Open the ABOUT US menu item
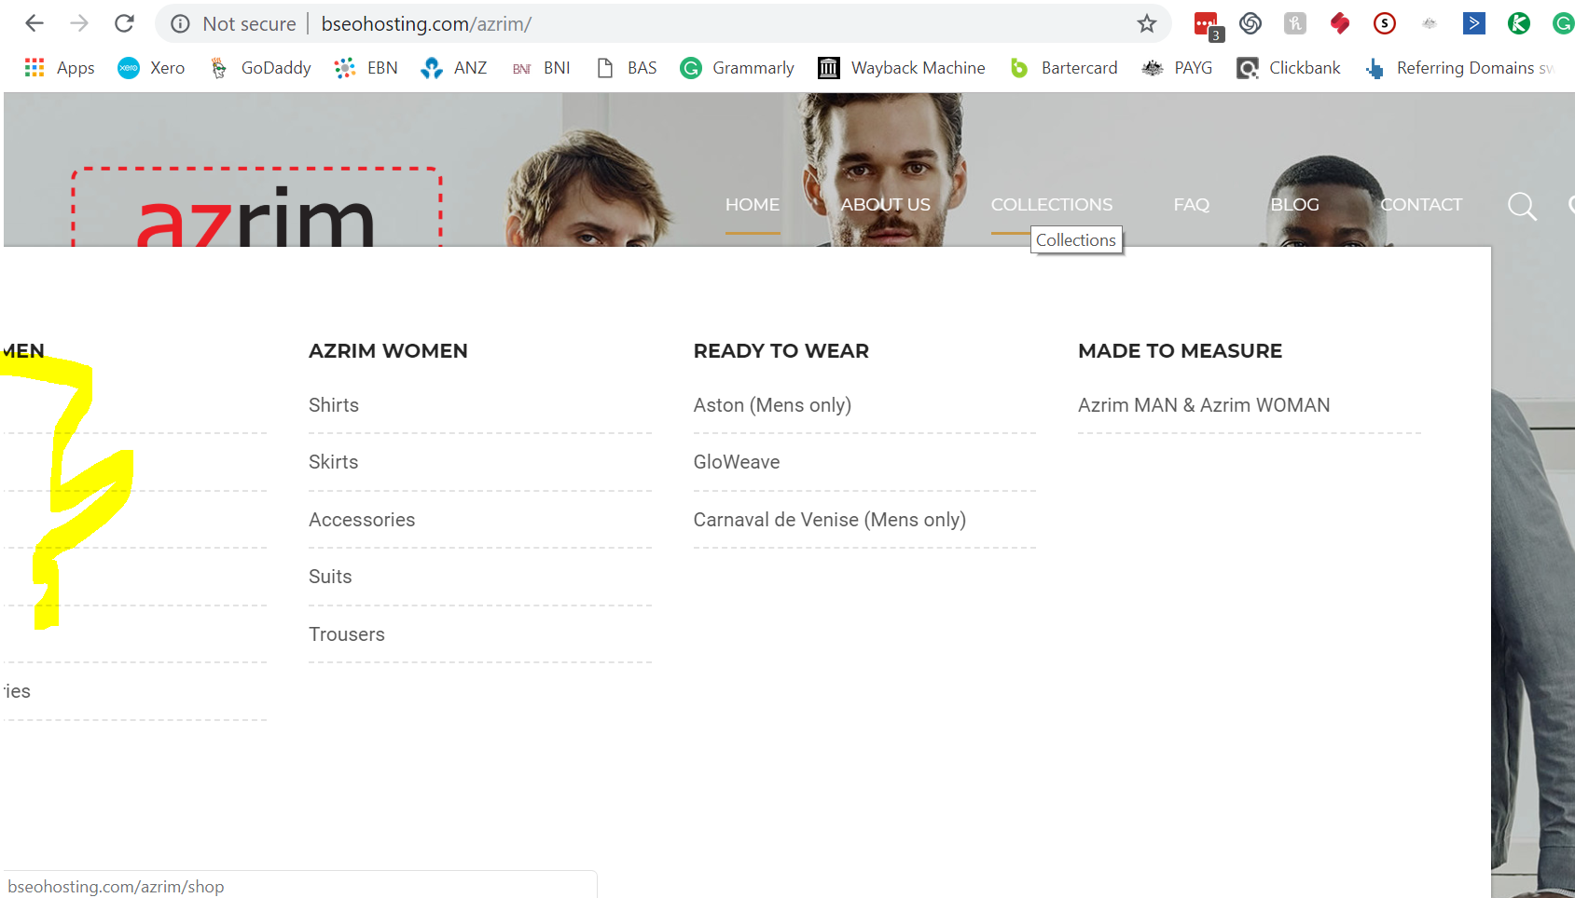The height and width of the screenshot is (898, 1575). (885, 205)
